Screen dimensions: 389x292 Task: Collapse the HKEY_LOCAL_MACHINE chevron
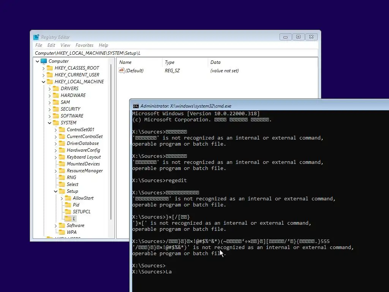click(x=43, y=82)
